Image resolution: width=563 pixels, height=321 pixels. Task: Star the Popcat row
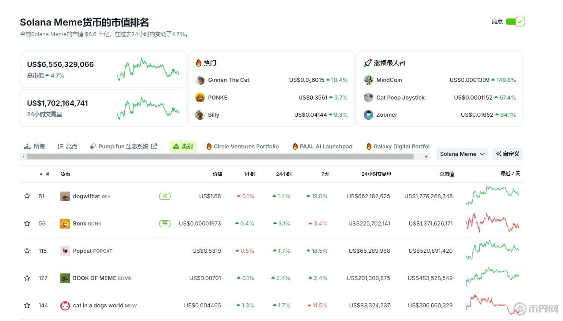pos(27,251)
